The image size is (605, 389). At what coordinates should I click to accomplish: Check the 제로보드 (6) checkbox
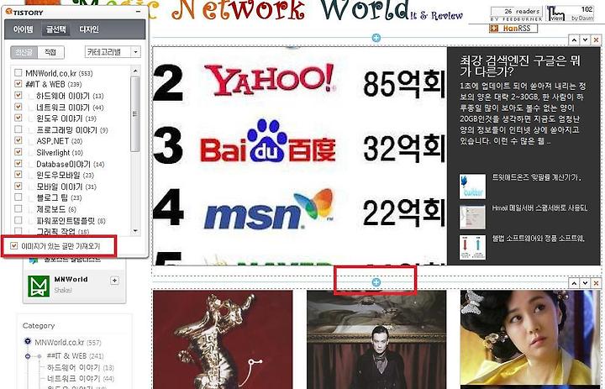[x=18, y=208]
